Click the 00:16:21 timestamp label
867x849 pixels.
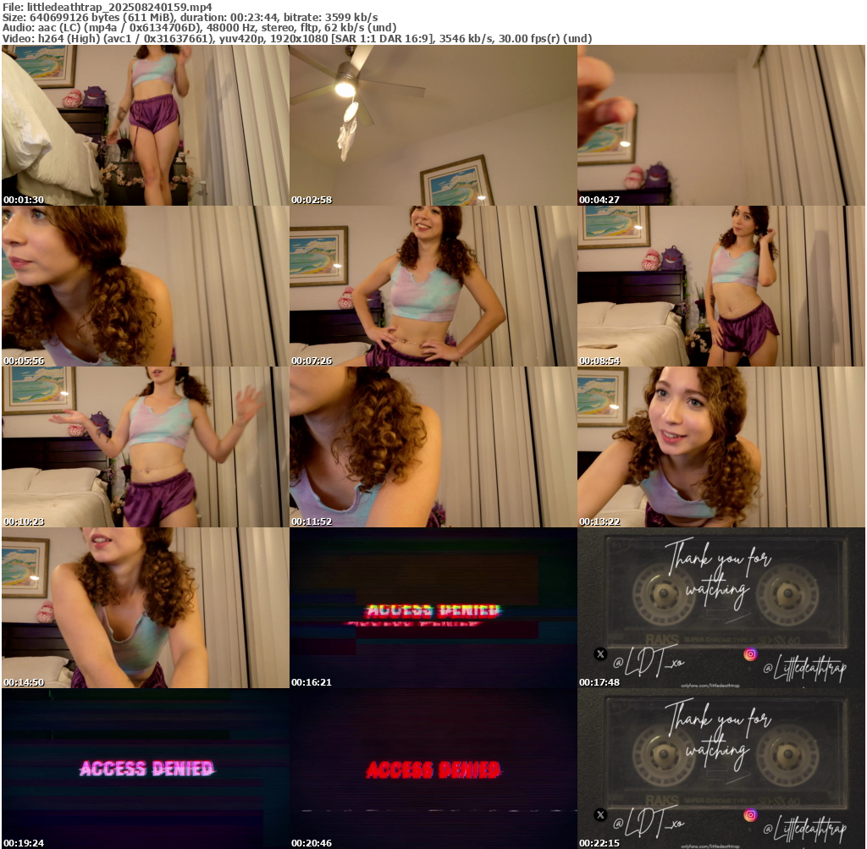tap(312, 682)
